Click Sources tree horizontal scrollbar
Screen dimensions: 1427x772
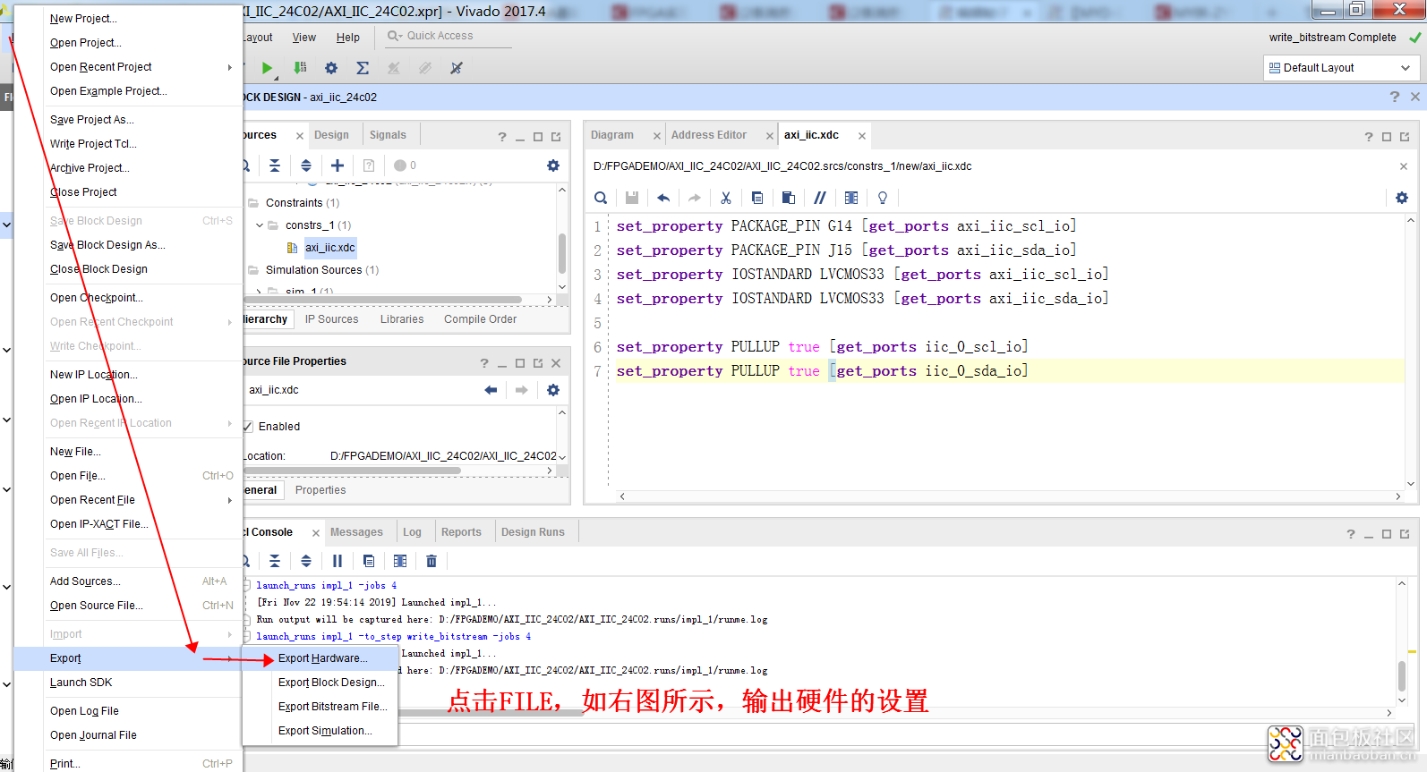coord(383,300)
